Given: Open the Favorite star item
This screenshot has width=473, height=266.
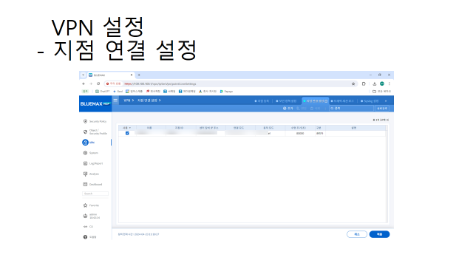Looking at the screenshot, I should point(91,205).
